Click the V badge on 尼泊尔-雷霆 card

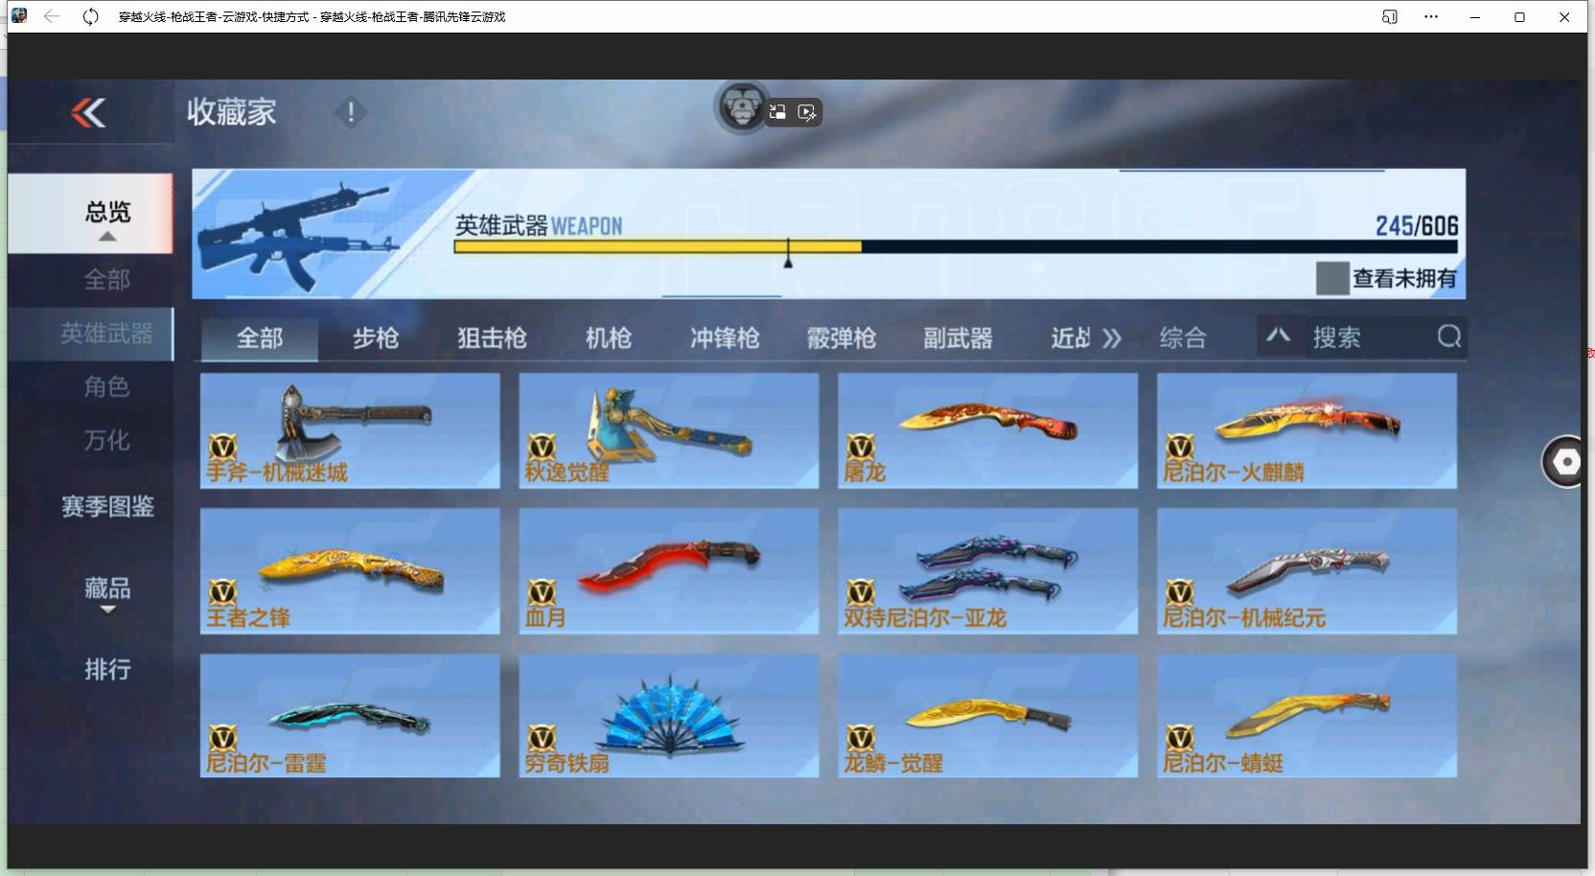coord(222,737)
